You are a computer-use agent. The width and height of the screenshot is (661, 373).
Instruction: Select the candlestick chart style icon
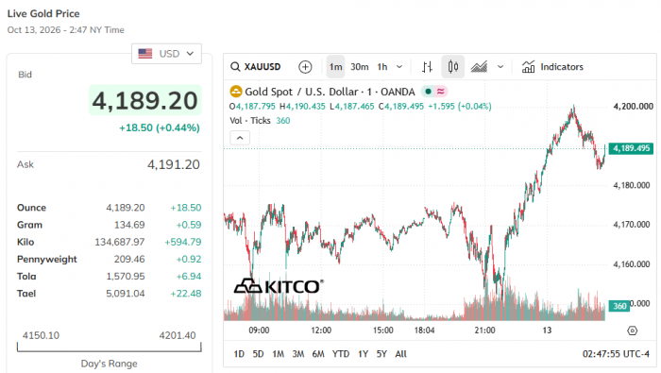click(x=453, y=67)
